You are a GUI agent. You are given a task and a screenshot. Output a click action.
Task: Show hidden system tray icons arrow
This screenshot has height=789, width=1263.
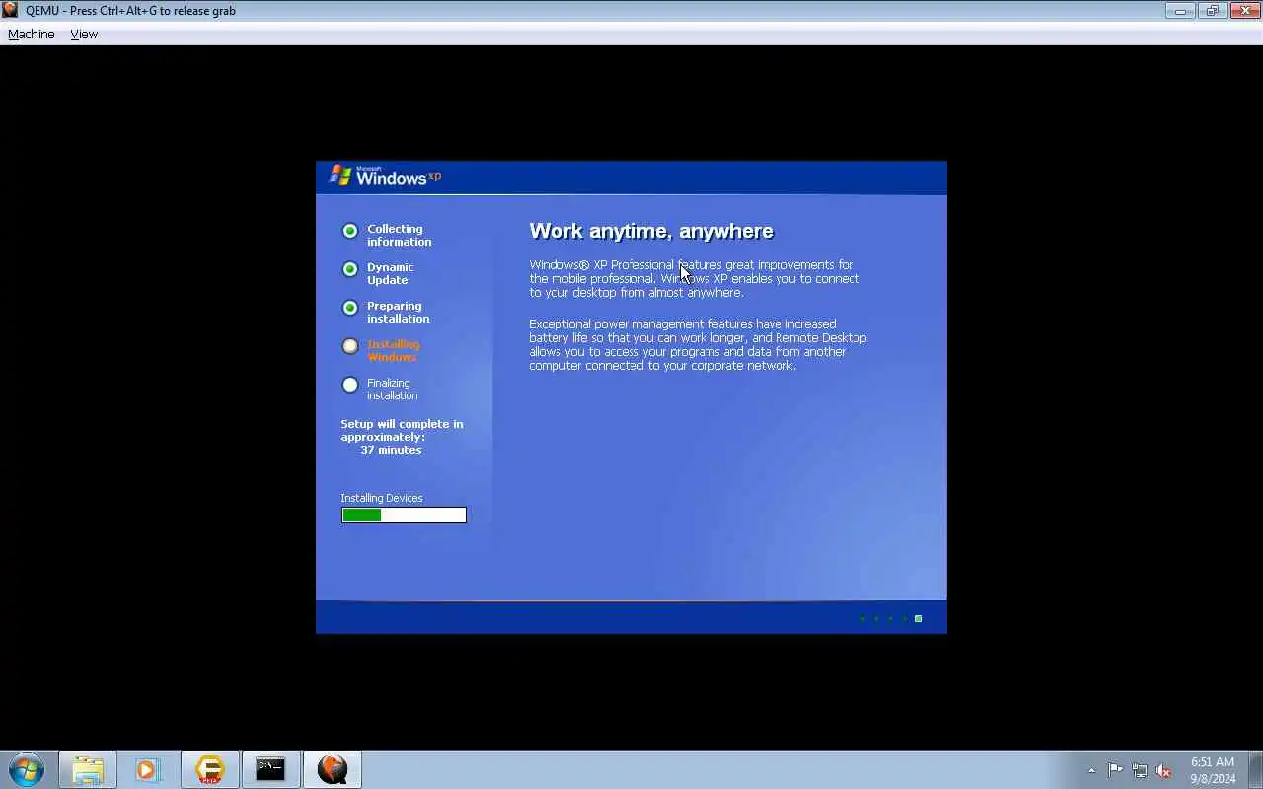click(x=1091, y=770)
